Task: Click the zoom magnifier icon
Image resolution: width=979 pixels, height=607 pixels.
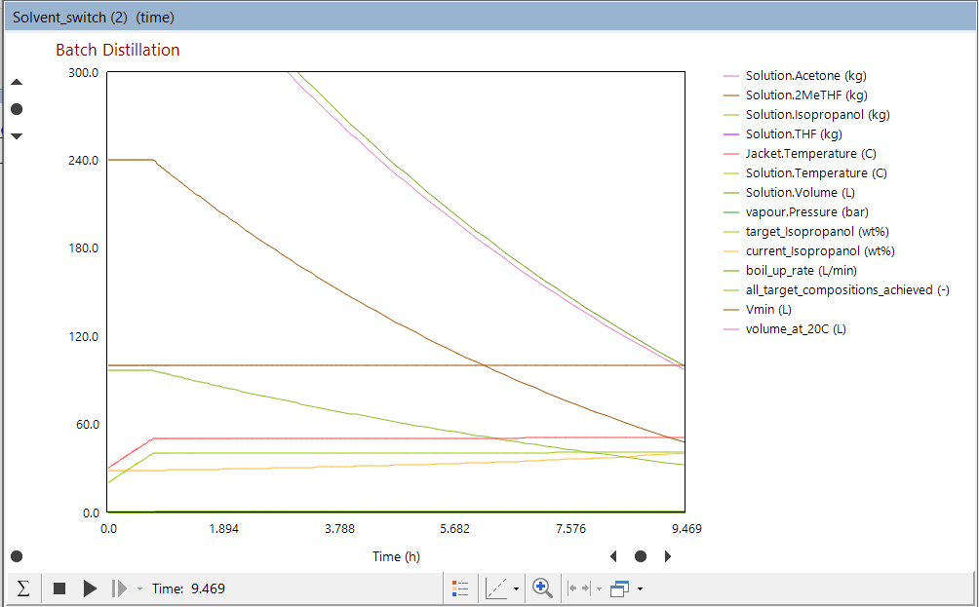Action: point(543,588)
